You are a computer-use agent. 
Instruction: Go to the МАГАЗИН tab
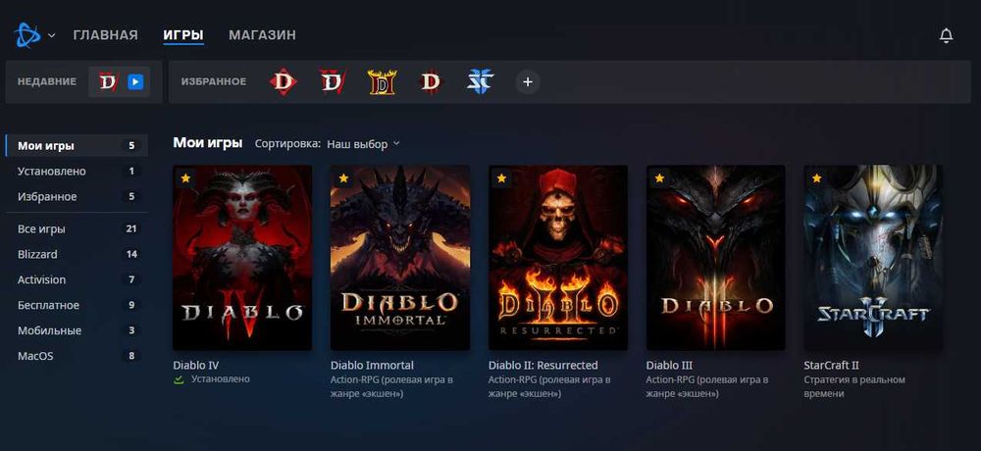(262, 35)
